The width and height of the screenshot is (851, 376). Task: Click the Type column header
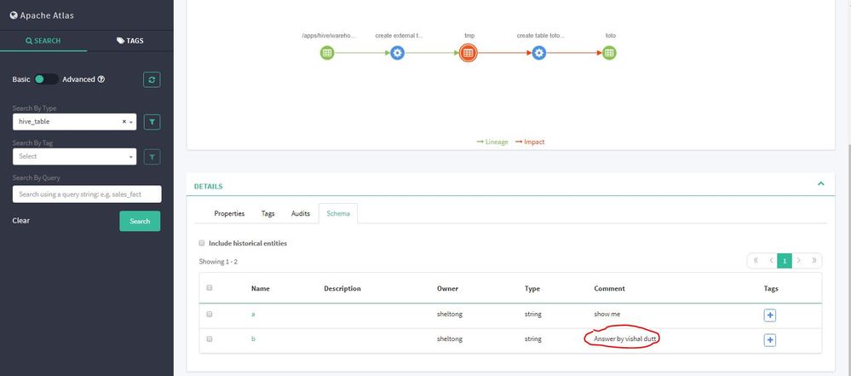(x=532, y=288)
